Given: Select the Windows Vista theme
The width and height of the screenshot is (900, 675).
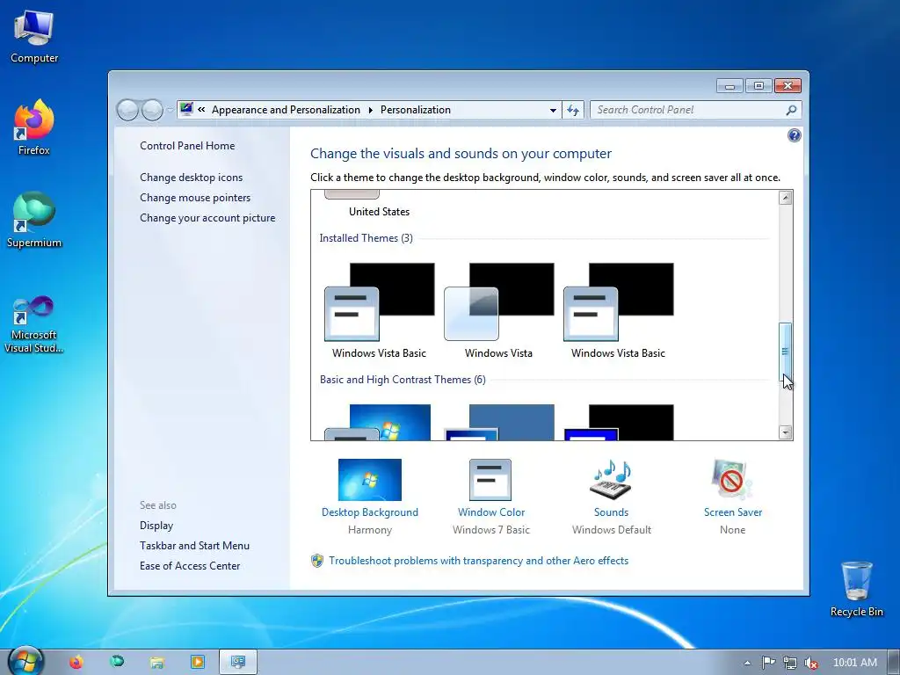Looking at the screenshot, I should [498, 310].
